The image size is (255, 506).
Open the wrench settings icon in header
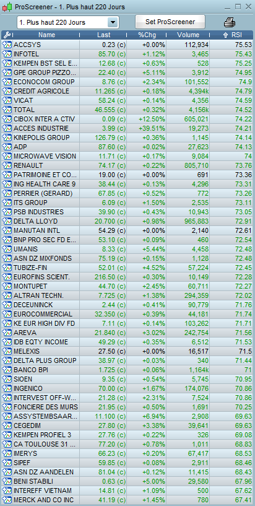click(6, 35)
